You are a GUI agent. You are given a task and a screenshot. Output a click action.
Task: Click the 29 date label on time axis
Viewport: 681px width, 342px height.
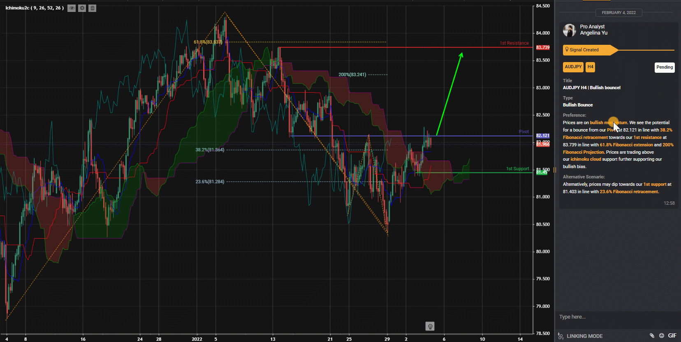387,339
